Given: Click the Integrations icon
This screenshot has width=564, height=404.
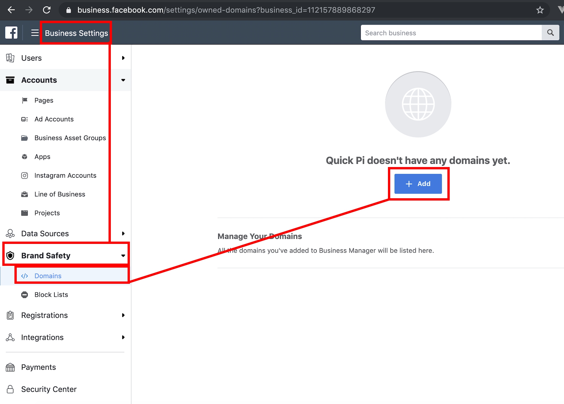Looking at the screenshot, I should click(x=10, y=337).
